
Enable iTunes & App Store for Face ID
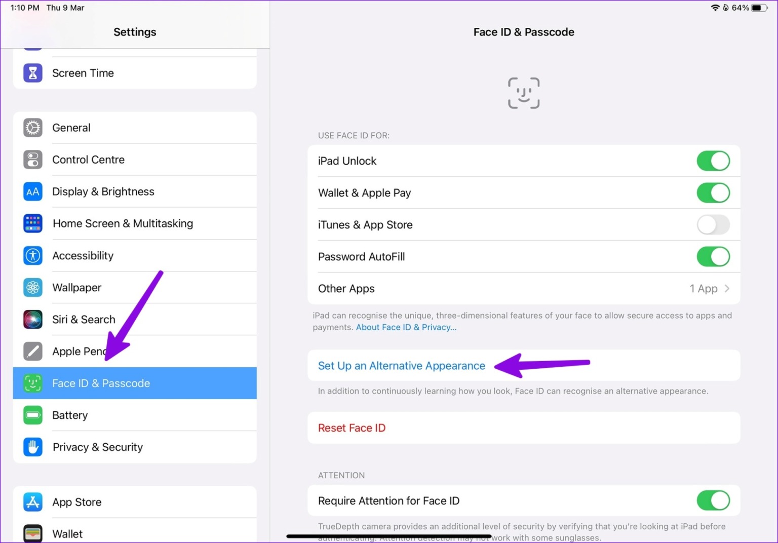pyautogui.click(x=713, y=224)
